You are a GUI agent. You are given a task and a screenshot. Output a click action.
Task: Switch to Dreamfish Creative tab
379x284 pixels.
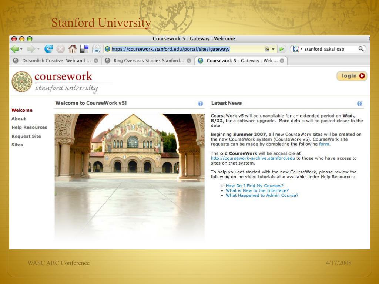pos(56,61)
